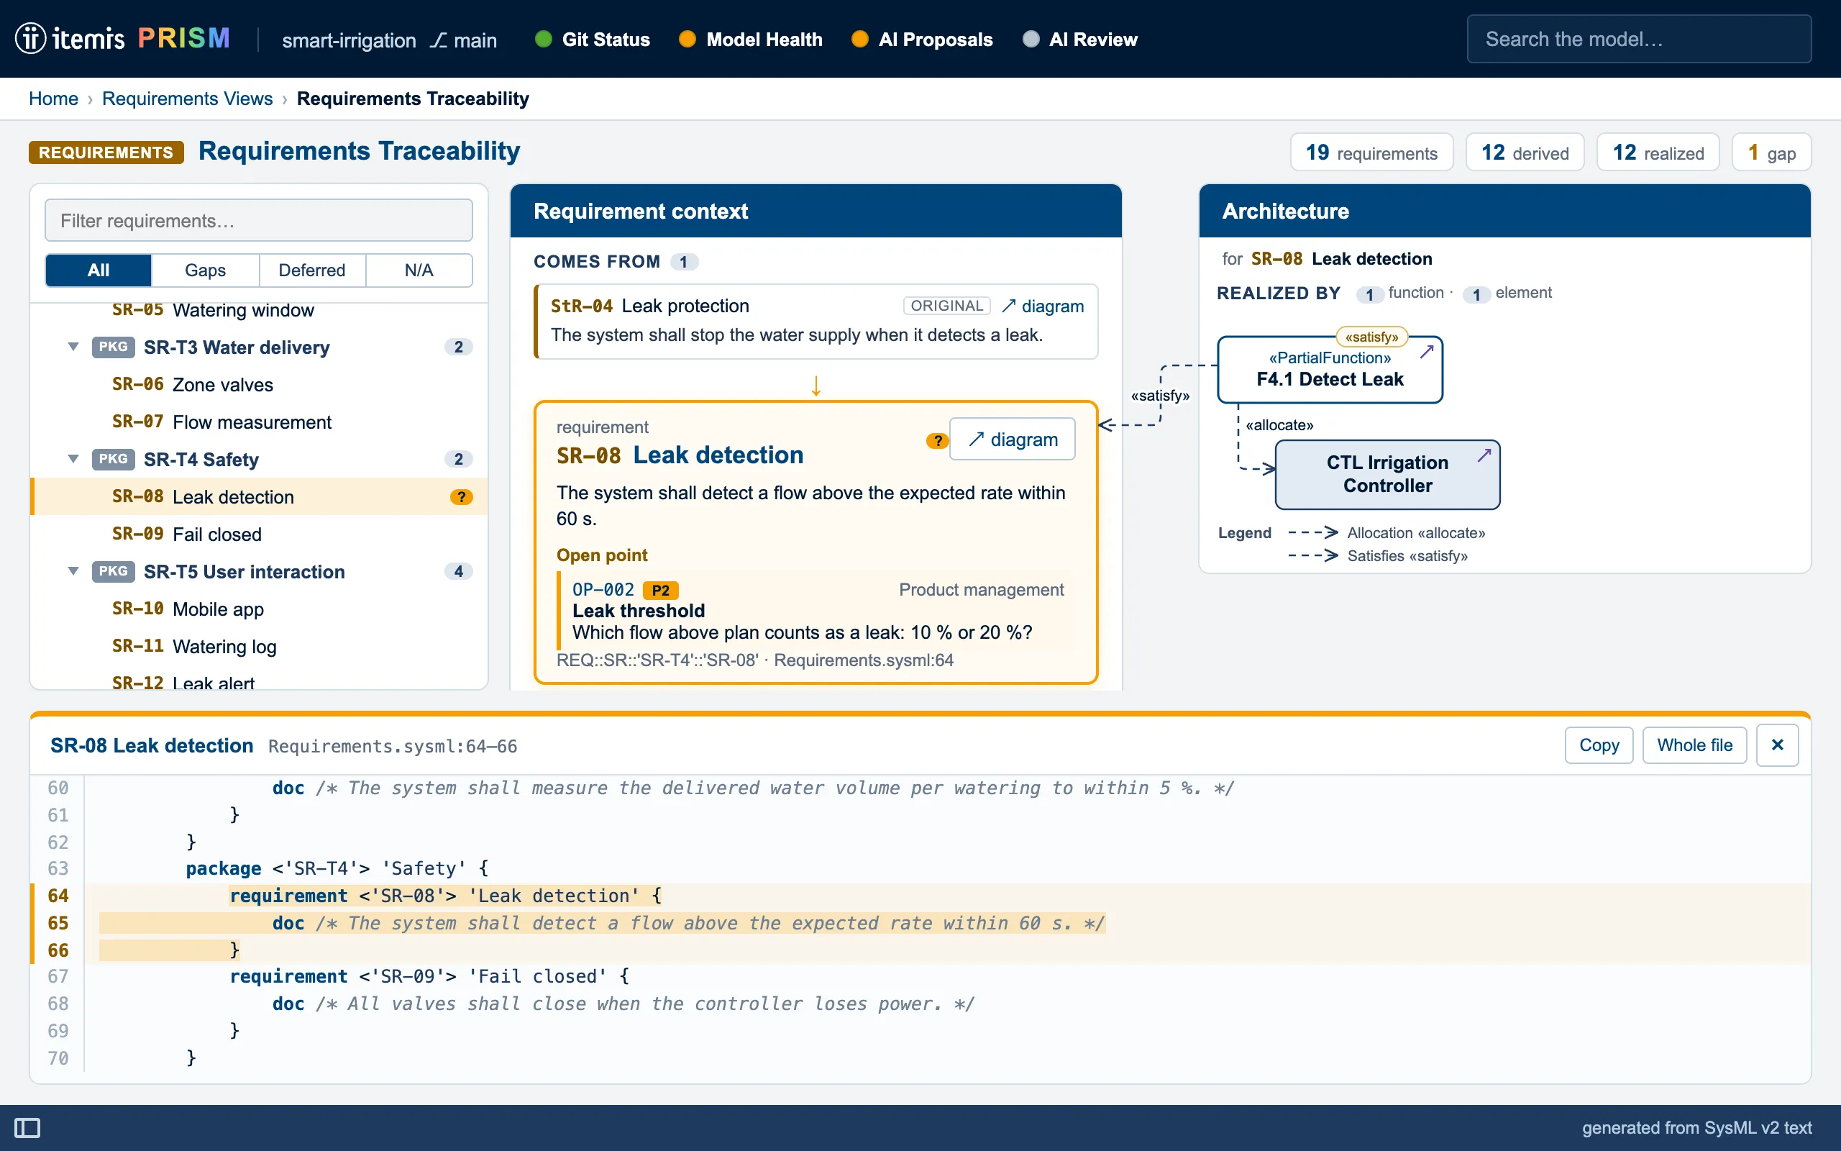Open Model Health in top bar
The image size is (1841, 1151).
click(x=750, y=40)
